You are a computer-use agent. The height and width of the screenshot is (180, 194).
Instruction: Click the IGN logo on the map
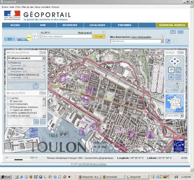(x=179, y=146)
